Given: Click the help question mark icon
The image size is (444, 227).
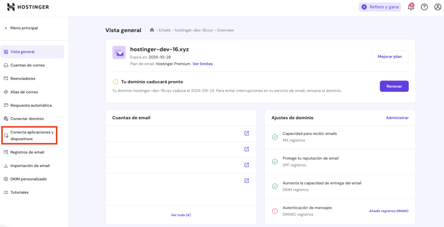Looking at the screenshot, I should 424,7.
